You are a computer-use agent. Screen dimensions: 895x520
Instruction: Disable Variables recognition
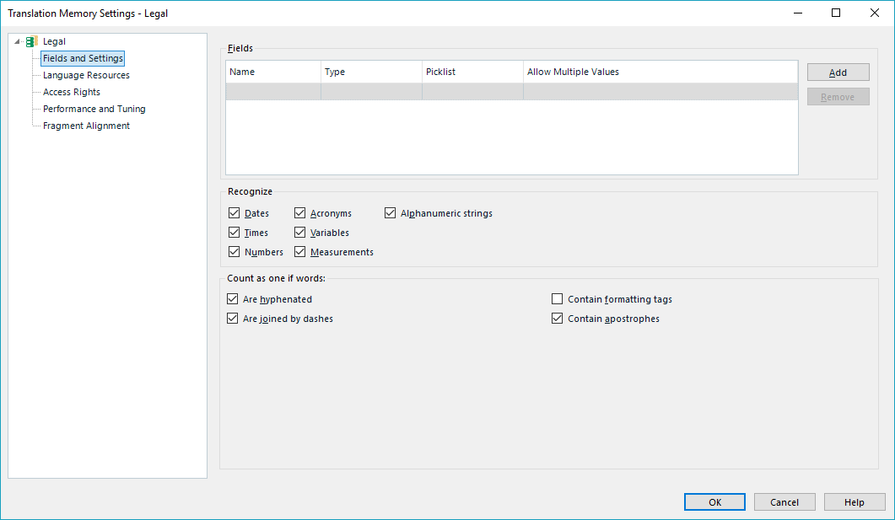pyautogui.click(x=299, y=232)
